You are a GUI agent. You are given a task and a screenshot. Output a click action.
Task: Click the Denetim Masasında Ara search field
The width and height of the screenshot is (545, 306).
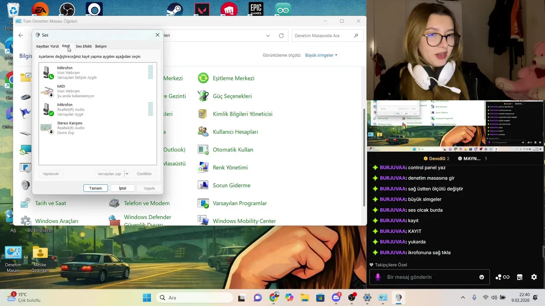tap(327, 36)
